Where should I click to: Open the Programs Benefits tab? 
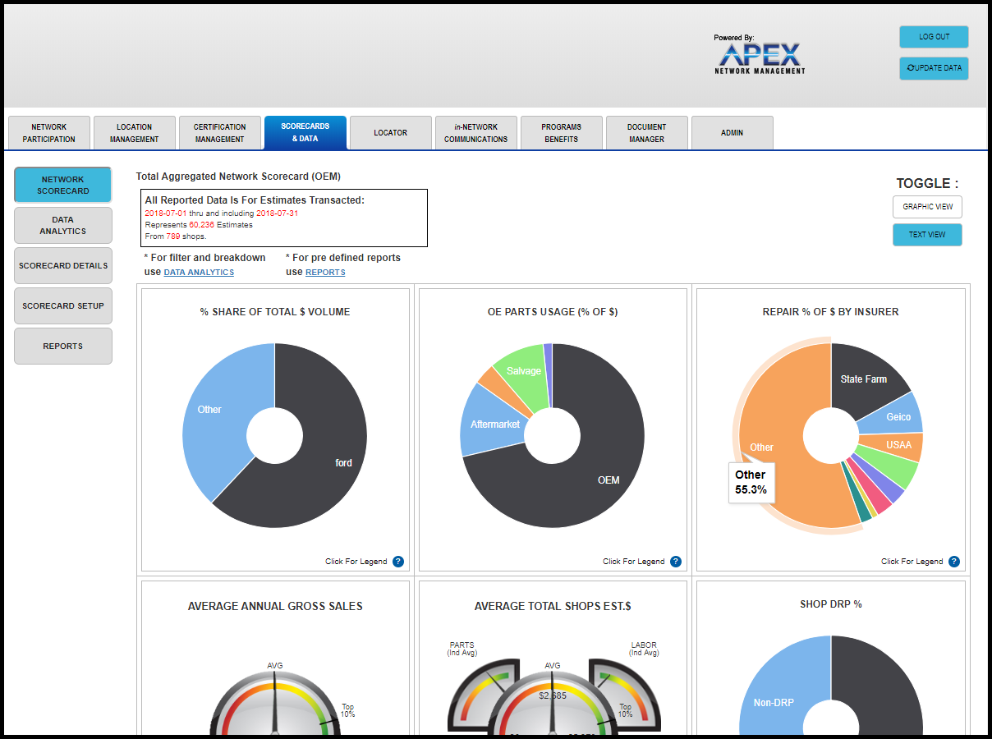pos(562,133)
